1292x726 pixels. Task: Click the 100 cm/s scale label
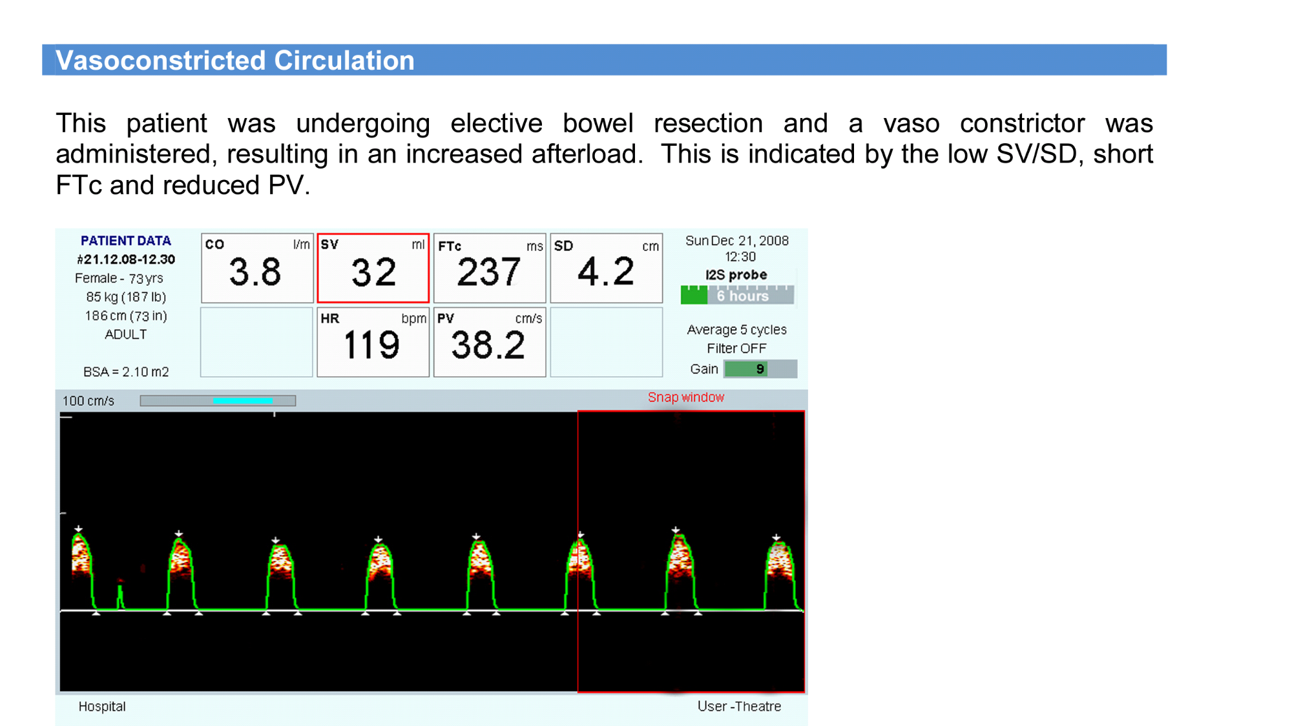pos(89,401)
